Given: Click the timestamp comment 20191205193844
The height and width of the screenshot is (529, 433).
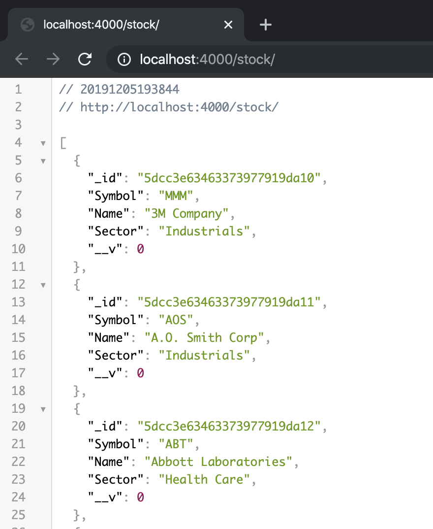Looking at the screenshot, I should (130, 90).
